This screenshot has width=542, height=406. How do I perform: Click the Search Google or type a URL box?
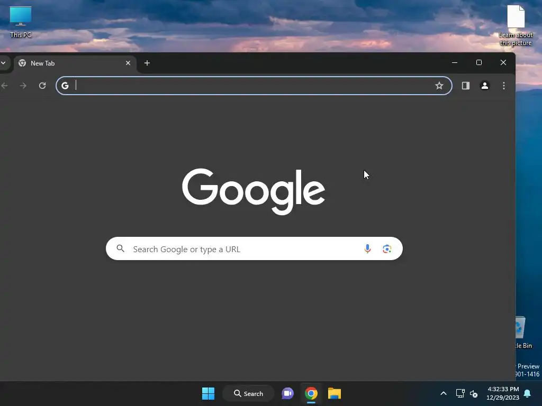pos(254,248)
